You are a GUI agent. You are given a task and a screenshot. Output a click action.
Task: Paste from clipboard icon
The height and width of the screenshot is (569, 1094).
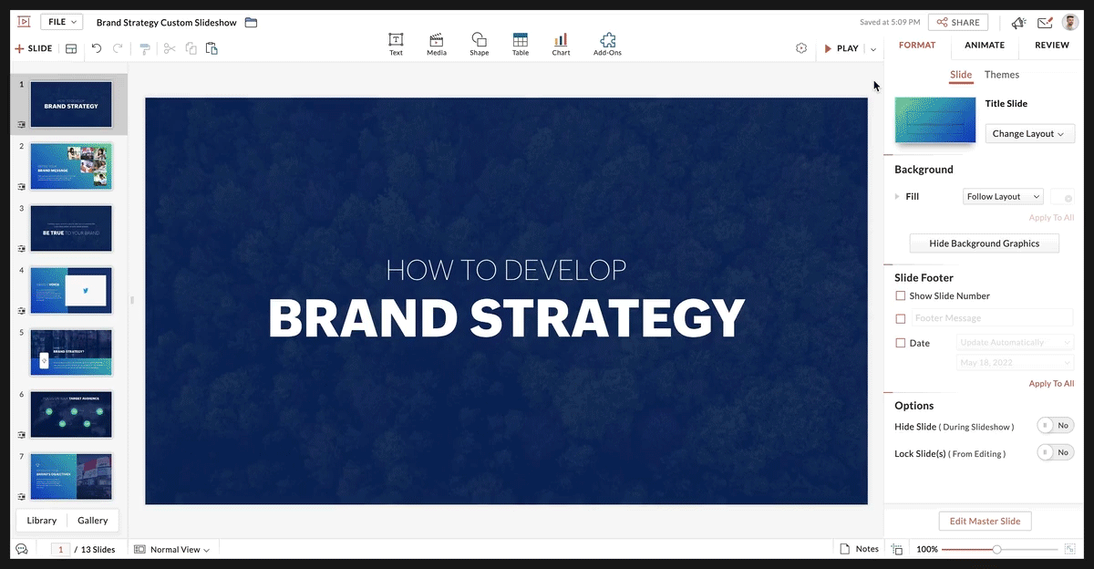click(x=212, y=48)
